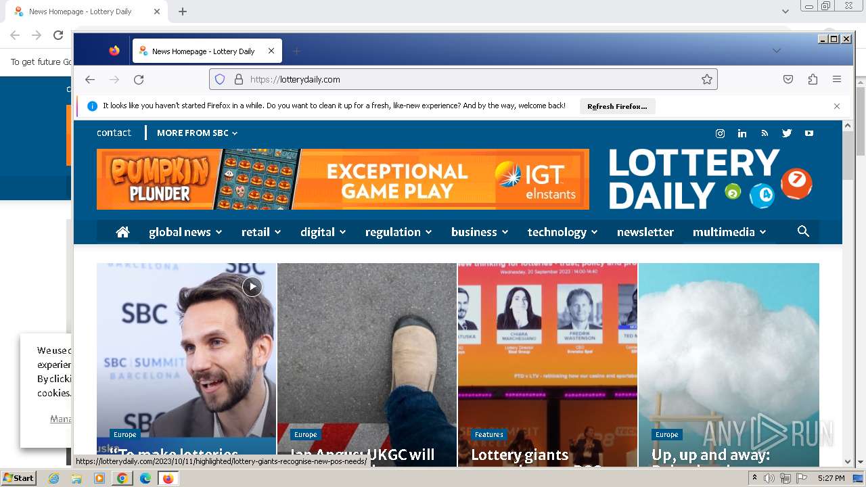Open Windows Start menu
Viewport: 866px width, 487px height.
click(19, 478)
